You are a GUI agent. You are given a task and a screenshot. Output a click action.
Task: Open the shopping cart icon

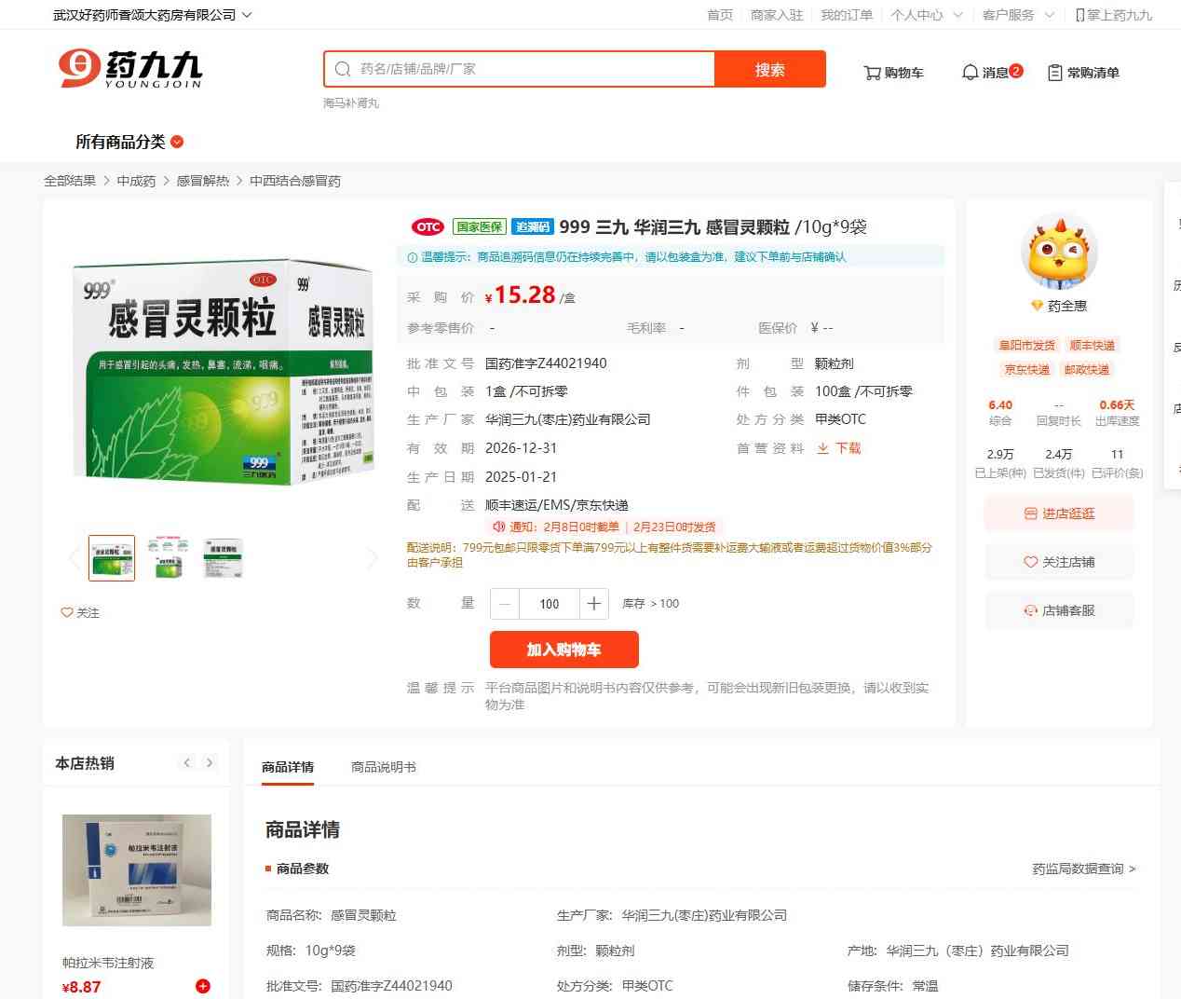coord(892,73)
